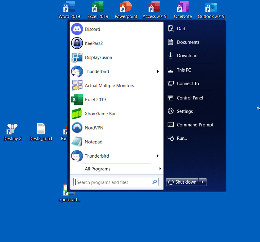Click the Excel 2019 icon in the Start menu
The height and width of the screenshot is (242, 260).
[x=77, y=100]
